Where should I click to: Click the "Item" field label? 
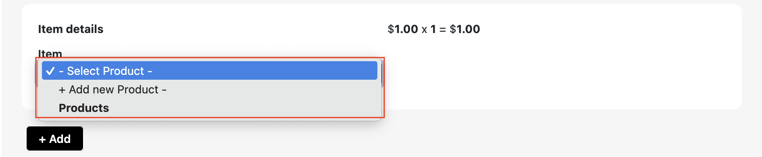coord(50,54)
